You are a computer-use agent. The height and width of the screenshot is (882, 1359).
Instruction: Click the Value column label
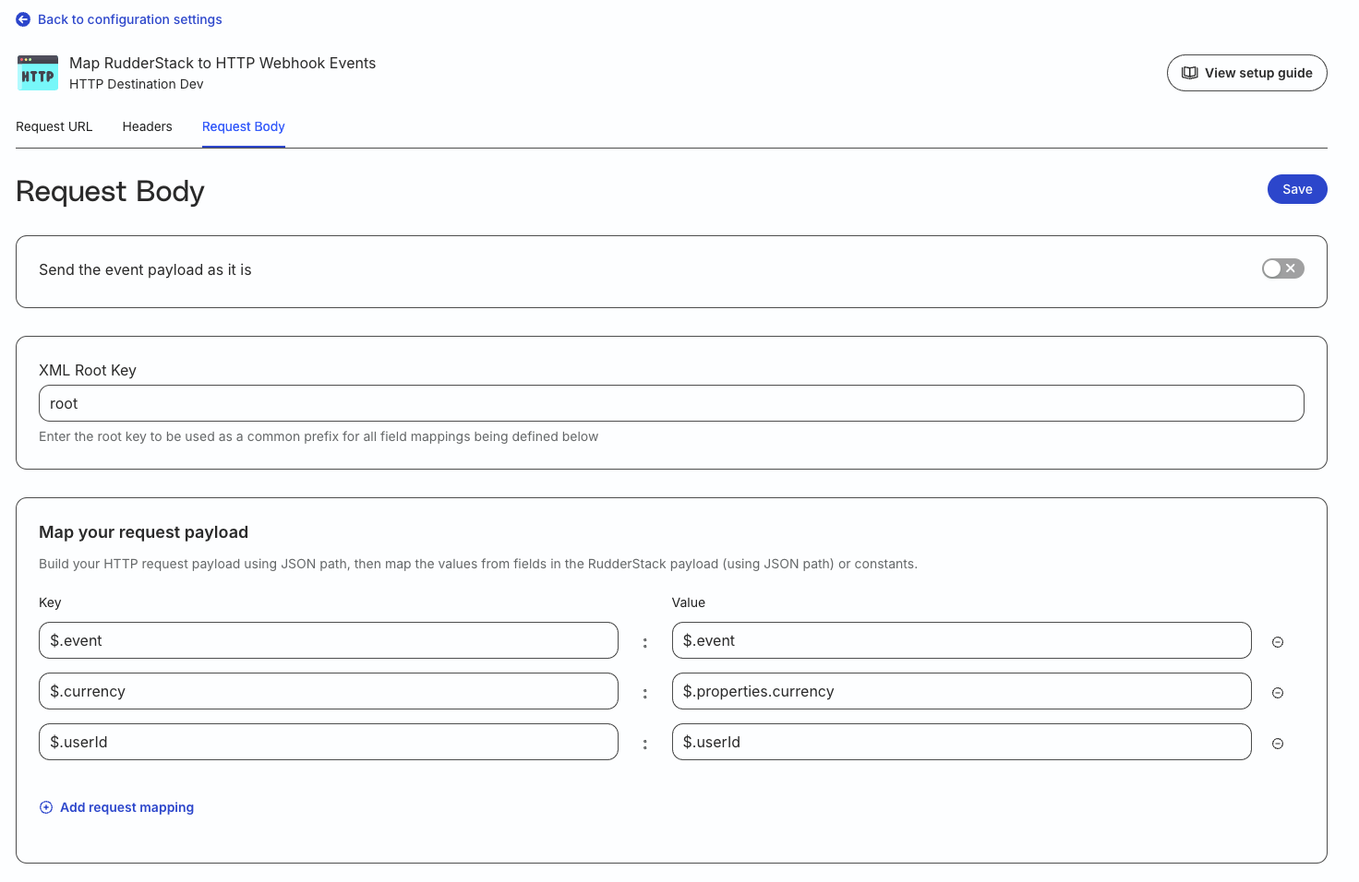click(689, 602)
